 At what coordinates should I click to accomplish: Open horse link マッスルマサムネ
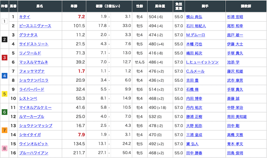point(33,62)
